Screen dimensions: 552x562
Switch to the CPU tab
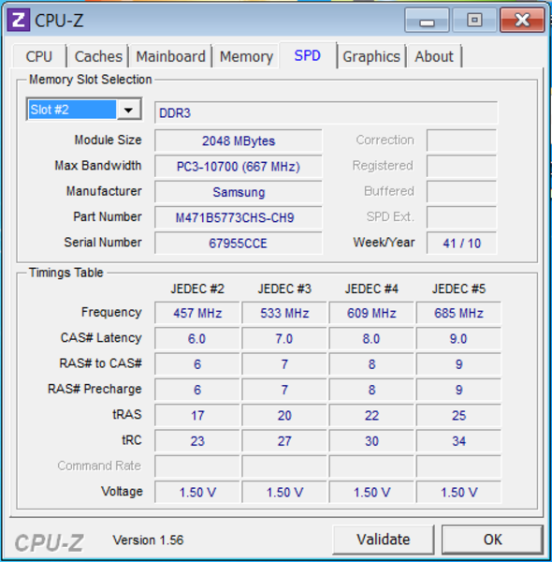[39, 56]
